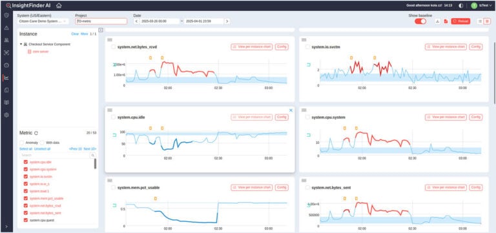Open the end date 2025-04-01 picker

tap(203, 21)
